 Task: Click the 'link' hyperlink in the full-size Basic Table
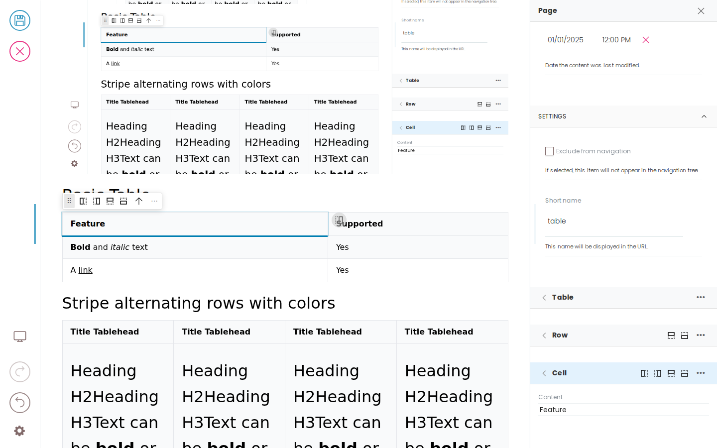point(85,270)
